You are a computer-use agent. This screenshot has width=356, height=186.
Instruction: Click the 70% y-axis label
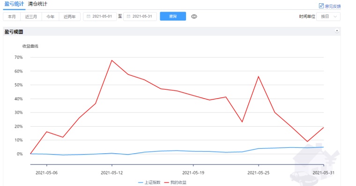19,57
